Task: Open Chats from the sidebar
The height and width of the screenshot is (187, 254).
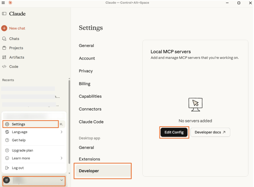Action: pos(14,39)
